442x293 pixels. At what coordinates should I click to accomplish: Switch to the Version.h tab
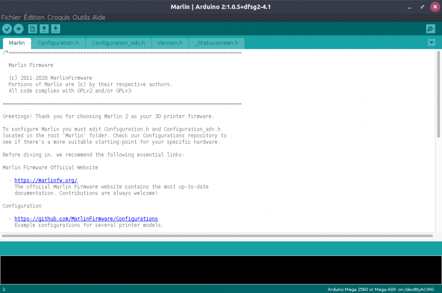(170, 43)
